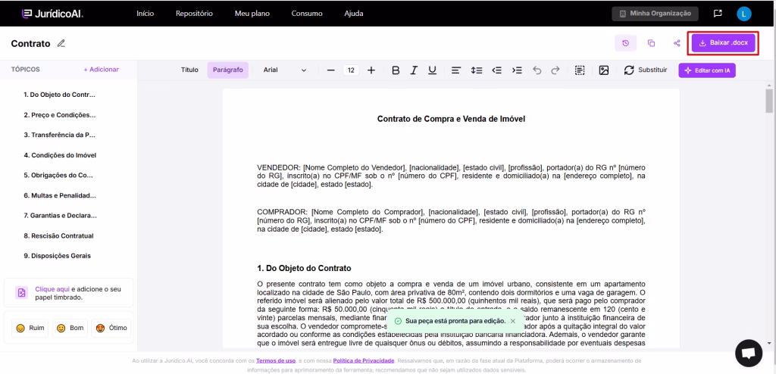Rate the document as Ruim
776x374 pixels.
pos(30,328)
